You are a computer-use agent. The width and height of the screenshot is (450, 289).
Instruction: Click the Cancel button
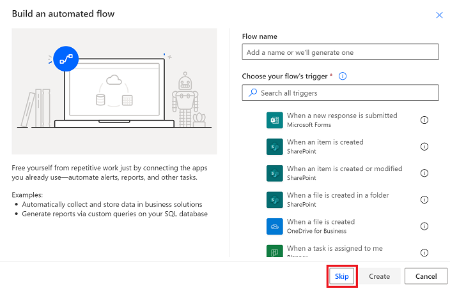pyautogui.click(x=426, y=276)
